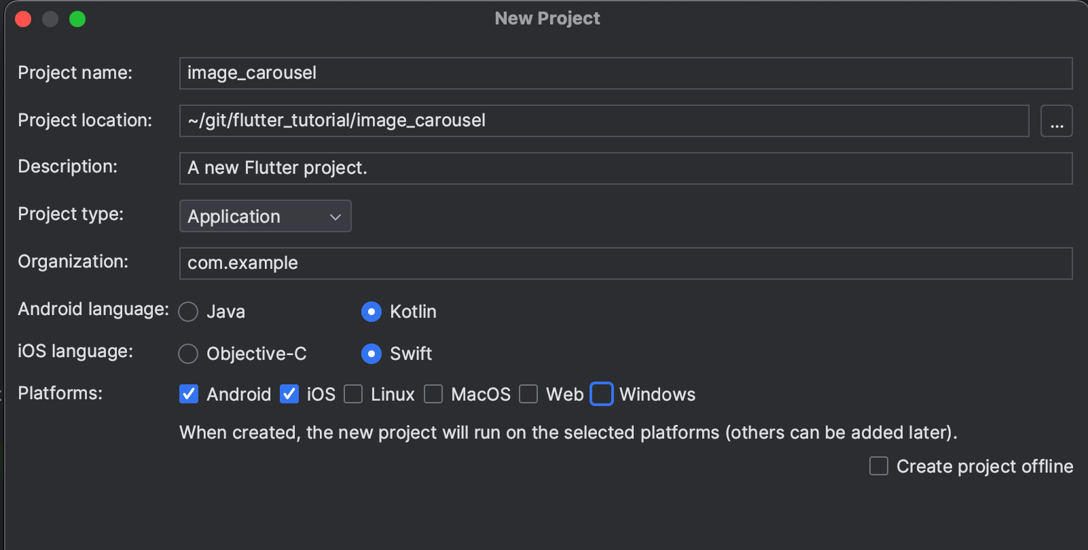This screenshot has width=1088, height=550.
Task: Choose Objective-C for iOS language
Action: [188, 354]
